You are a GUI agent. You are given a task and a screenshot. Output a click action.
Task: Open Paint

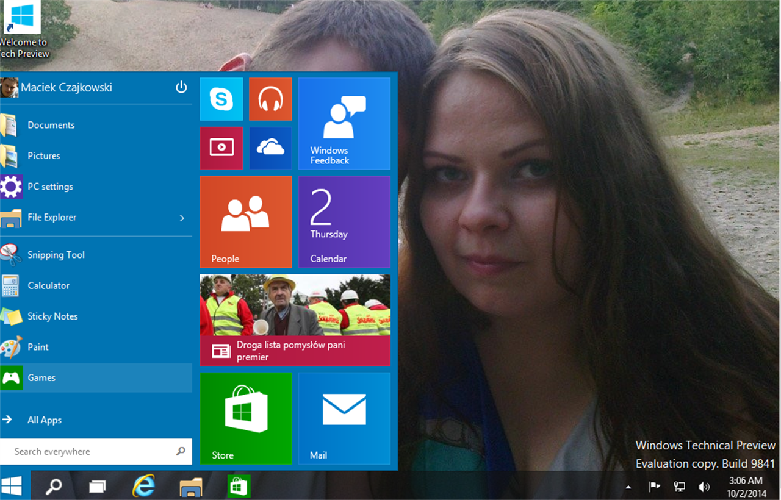[38, 347]
